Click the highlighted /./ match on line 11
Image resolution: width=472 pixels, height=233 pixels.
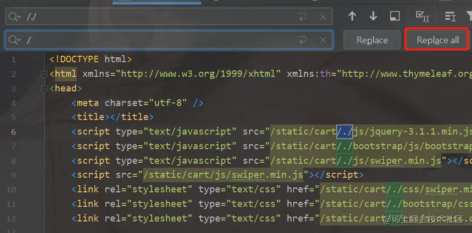[394, 204]
